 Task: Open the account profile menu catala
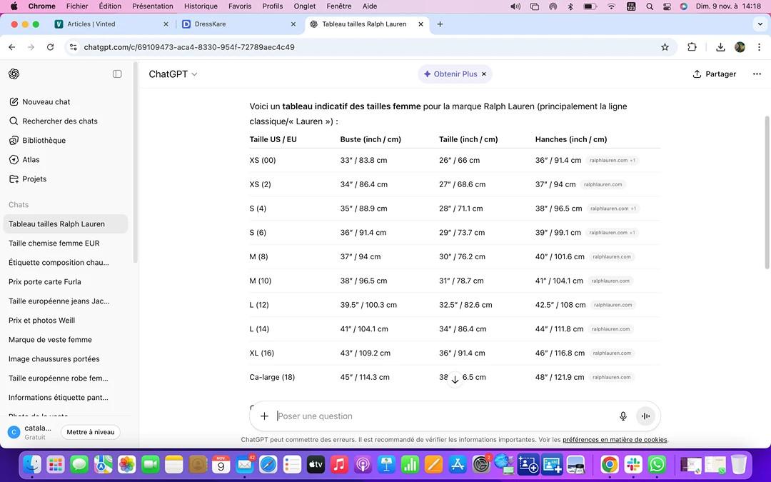(31, 432)
